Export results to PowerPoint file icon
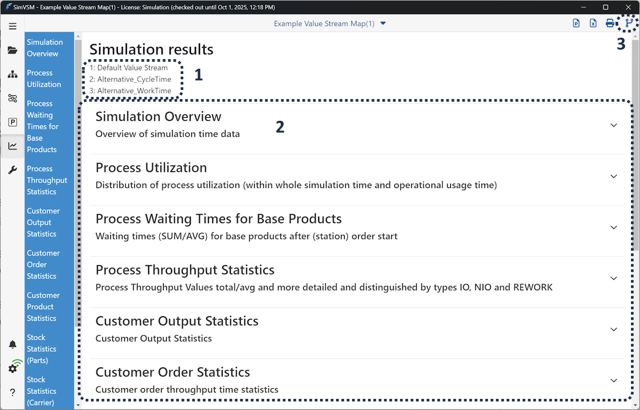 pos(576,23)
